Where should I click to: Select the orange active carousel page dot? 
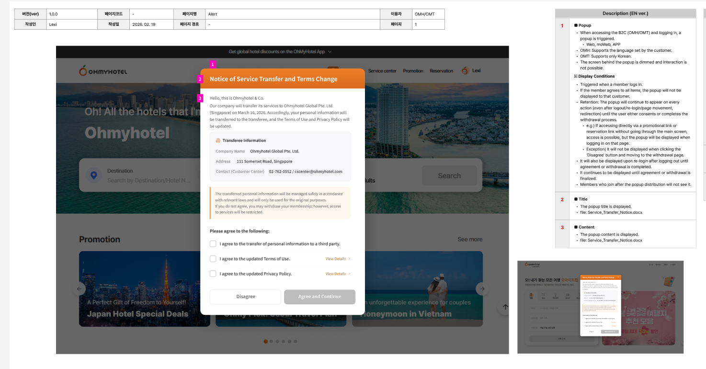click(266, 341)
